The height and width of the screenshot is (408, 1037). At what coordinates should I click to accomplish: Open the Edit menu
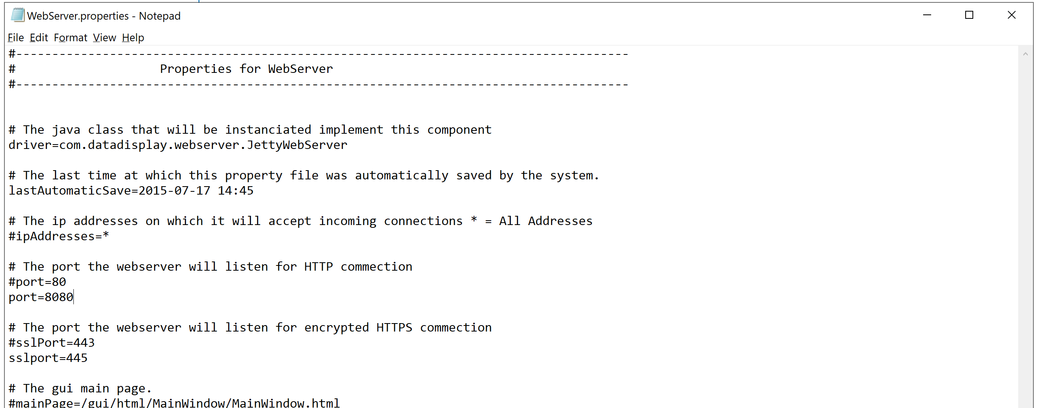coord(38,38)
